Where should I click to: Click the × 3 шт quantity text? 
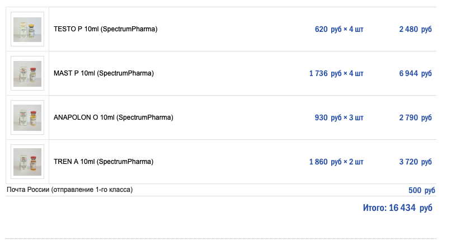(x=353, y=117)
